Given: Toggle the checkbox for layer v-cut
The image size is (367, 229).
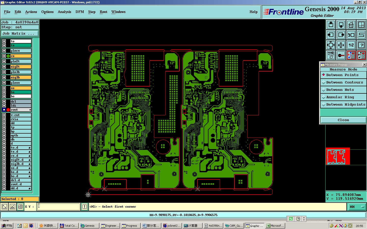Looking at the screenshot, I should point(4,115).
